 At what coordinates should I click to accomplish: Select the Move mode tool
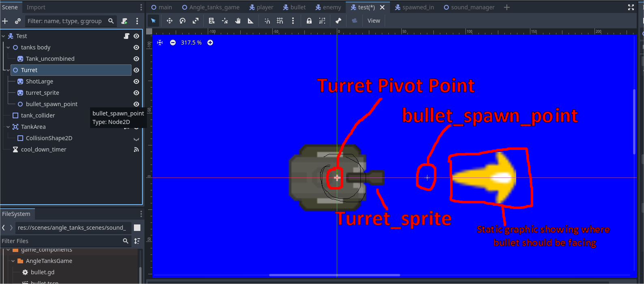[x=170, y=21]
